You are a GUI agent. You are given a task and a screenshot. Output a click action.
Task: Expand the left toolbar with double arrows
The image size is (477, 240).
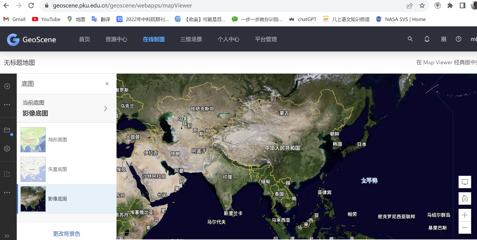pos(7,236)
